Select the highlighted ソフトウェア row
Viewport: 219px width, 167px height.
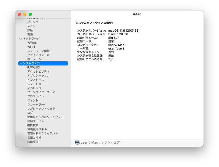43,63
